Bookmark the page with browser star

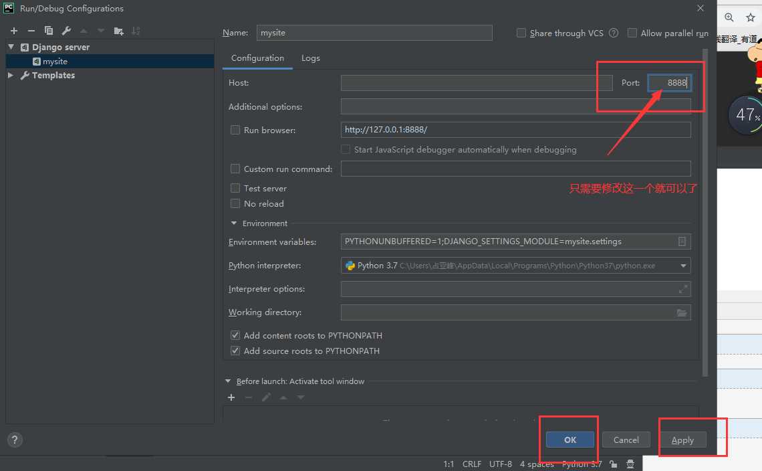click(751, 17)
